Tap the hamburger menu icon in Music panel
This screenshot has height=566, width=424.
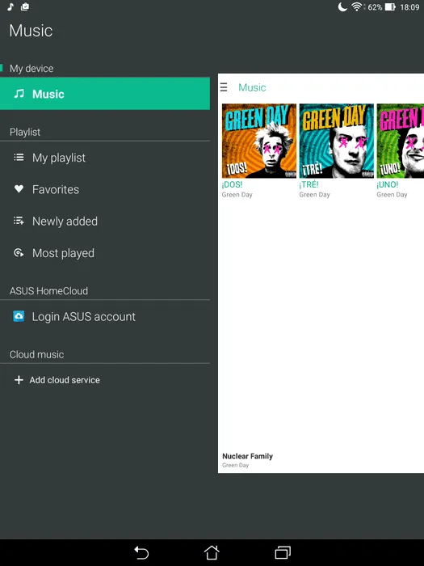tap(224, 87)
